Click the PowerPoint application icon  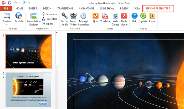click(4, 3)
